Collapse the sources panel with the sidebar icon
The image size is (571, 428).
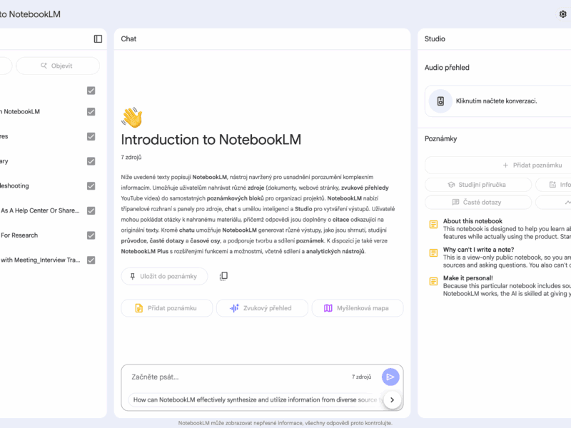coord(98,39)
